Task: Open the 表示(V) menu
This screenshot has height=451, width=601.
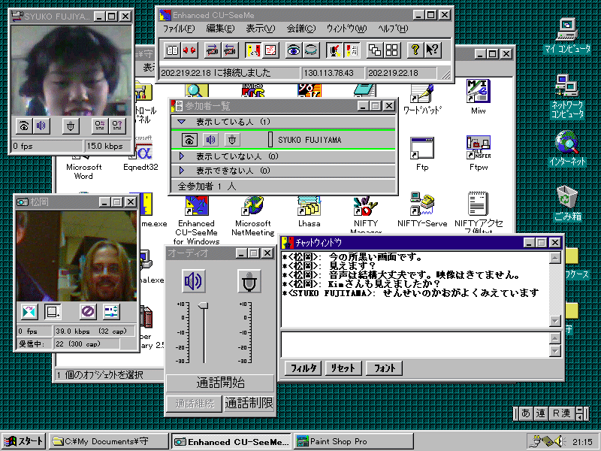Action: (261, 29)
